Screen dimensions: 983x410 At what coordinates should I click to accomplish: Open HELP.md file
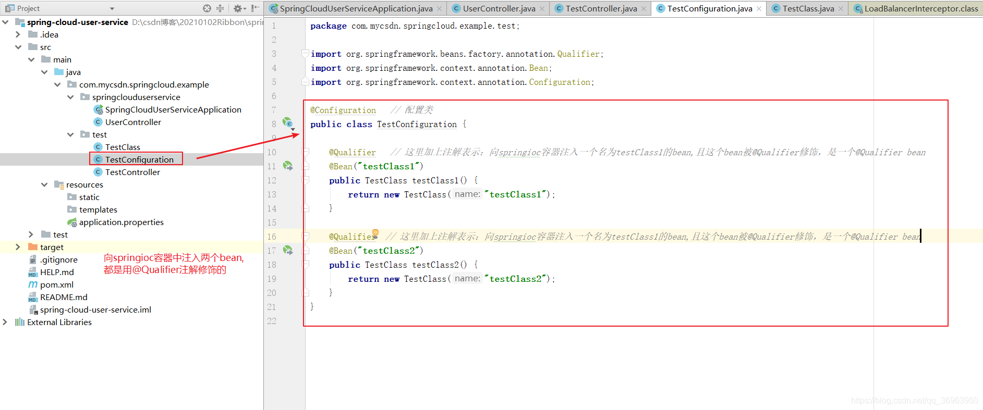[x=57, y=272]
